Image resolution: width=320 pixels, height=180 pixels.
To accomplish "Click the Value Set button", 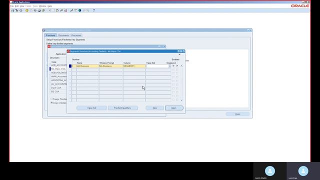I will [x=91, y=108].
